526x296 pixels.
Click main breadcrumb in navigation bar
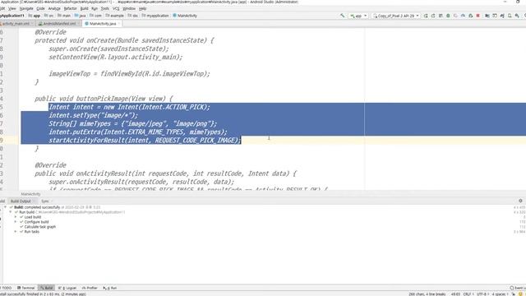[x=64, y=16]
